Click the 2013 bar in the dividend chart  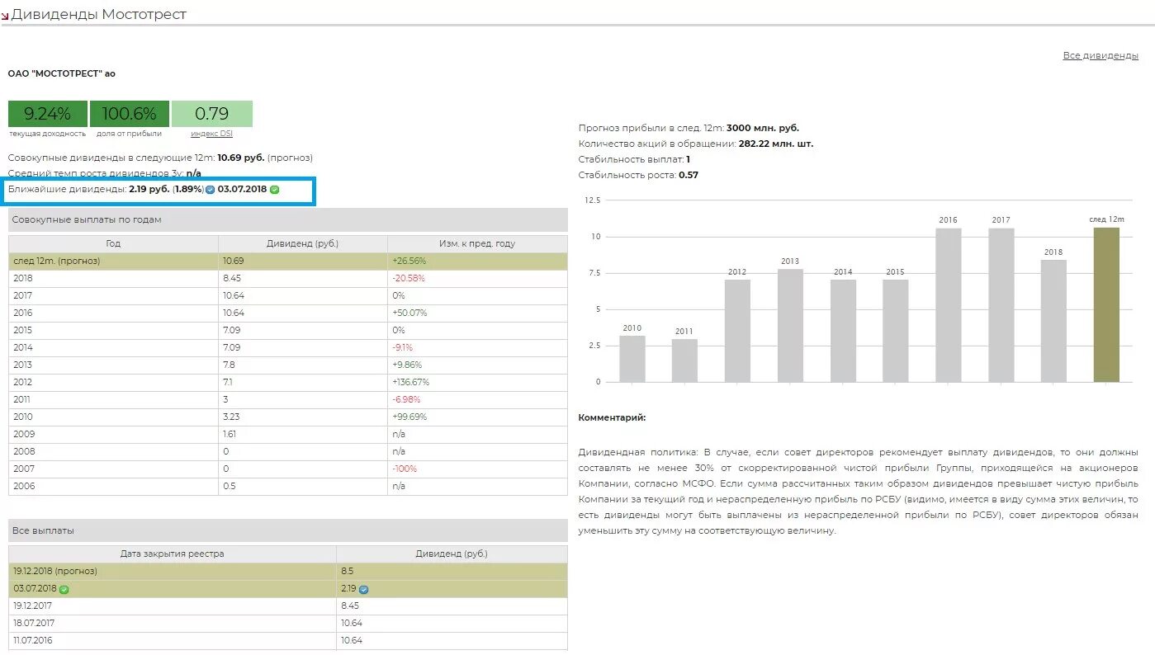pyautogui.click(x=790, y=326)
